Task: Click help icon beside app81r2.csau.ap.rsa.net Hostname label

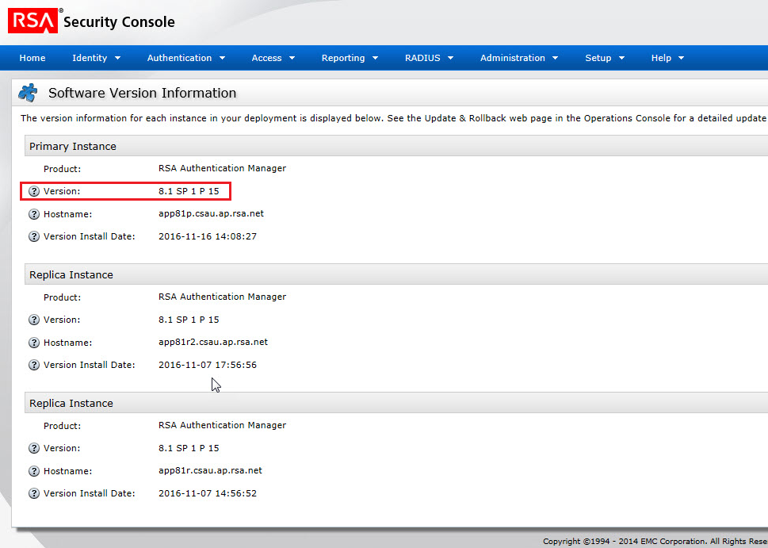Action: (x=34, y=343)
